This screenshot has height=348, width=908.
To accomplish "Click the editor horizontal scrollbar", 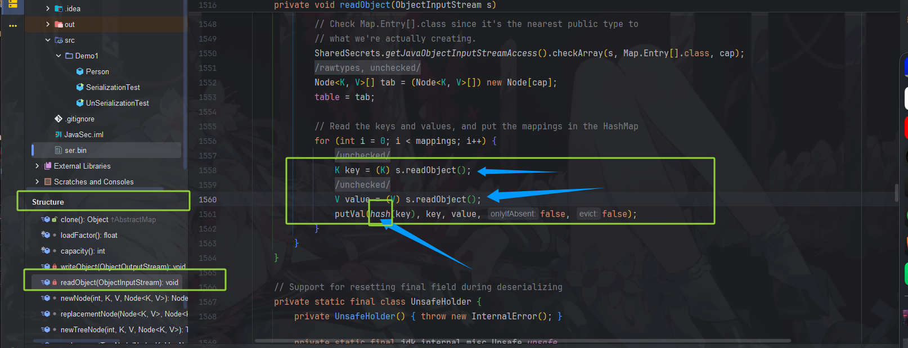I will (523, 341).
